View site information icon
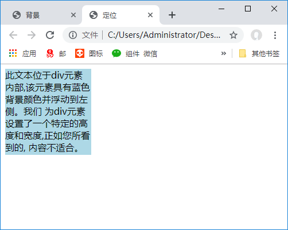The height and width of the screenshot is (230, 288). [73, 35]
